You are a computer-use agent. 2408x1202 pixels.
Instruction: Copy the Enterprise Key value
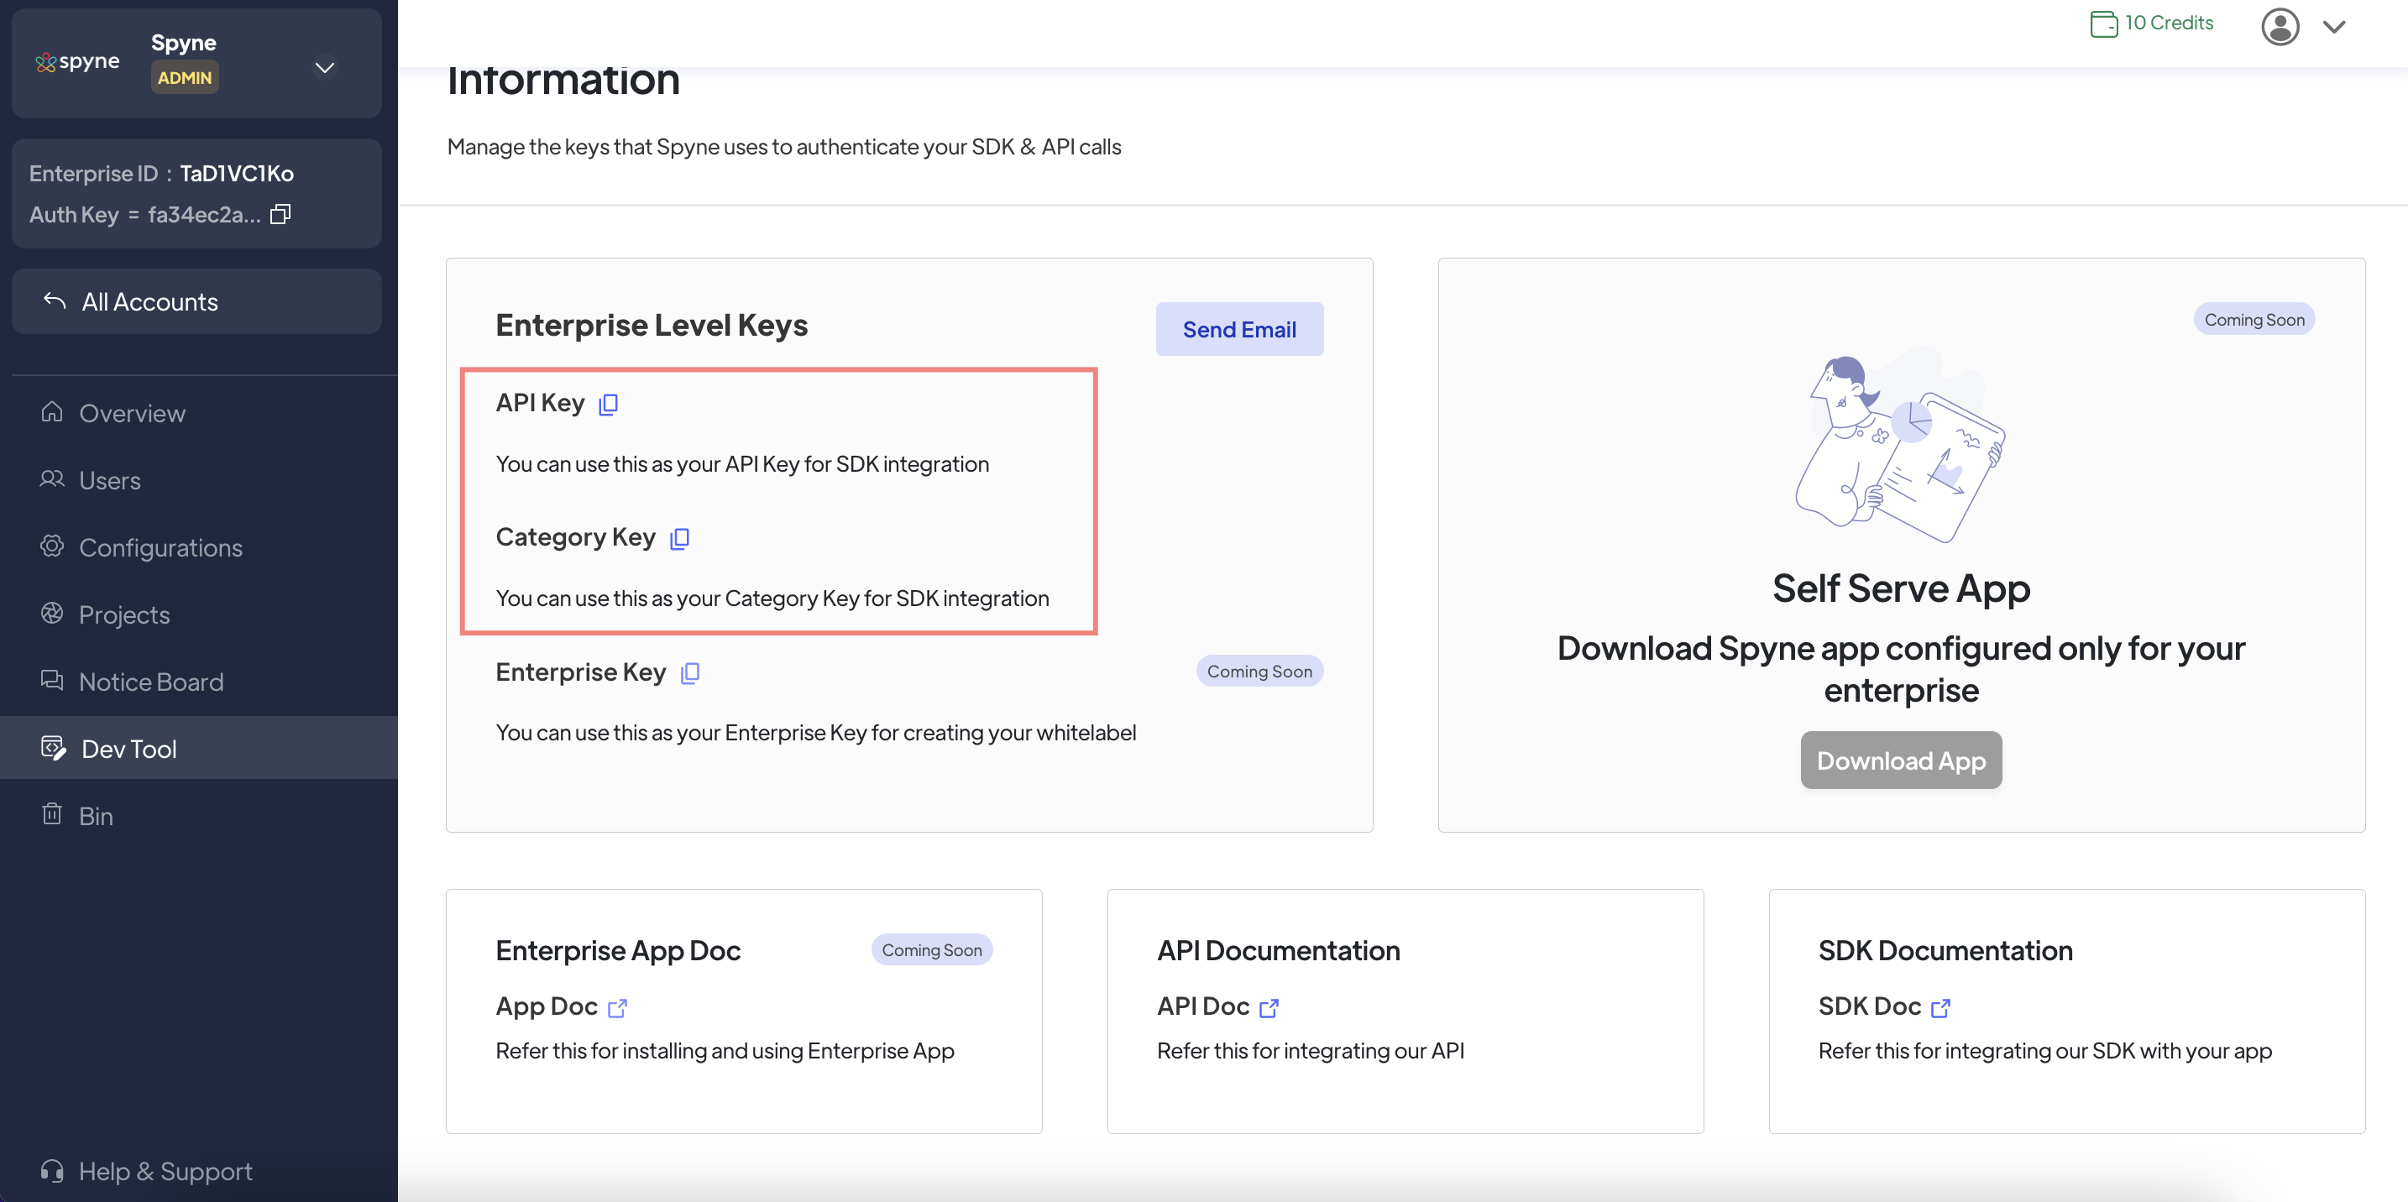(x=690, y=673)
